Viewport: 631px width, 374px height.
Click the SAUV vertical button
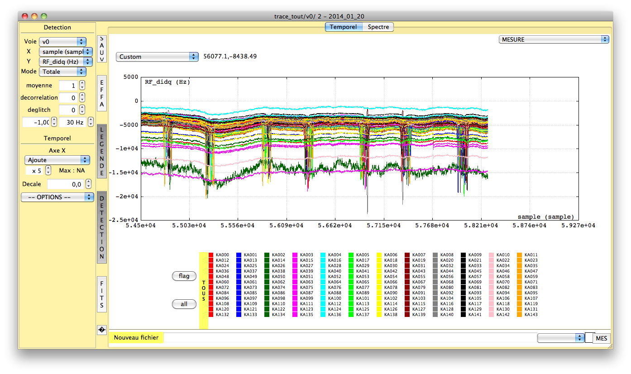coord(102,49)
